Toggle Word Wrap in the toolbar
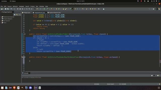This screenshot has width=161, height=90. point(75,9)
